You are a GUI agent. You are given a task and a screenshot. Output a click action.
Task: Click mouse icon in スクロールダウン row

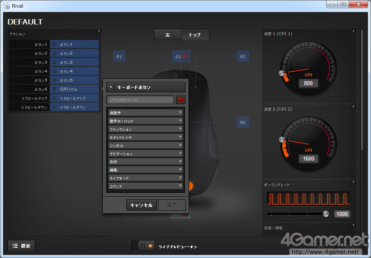pos(54,107)
